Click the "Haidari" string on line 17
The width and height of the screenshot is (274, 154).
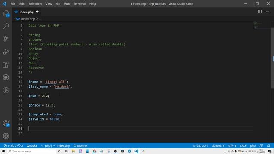[x=62, y=86]
